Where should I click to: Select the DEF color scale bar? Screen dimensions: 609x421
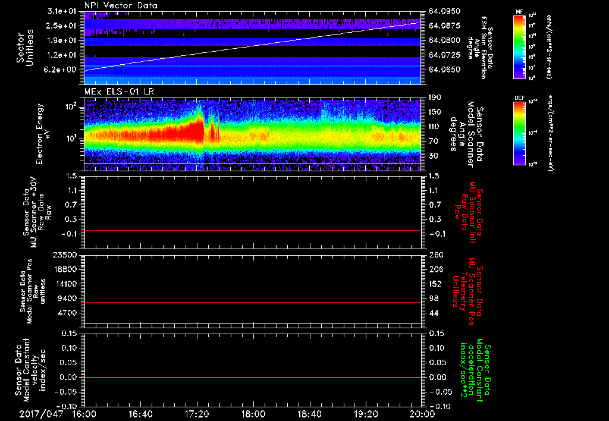520,133
